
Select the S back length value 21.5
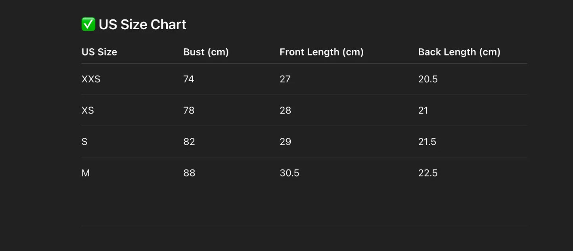point(427,142)
